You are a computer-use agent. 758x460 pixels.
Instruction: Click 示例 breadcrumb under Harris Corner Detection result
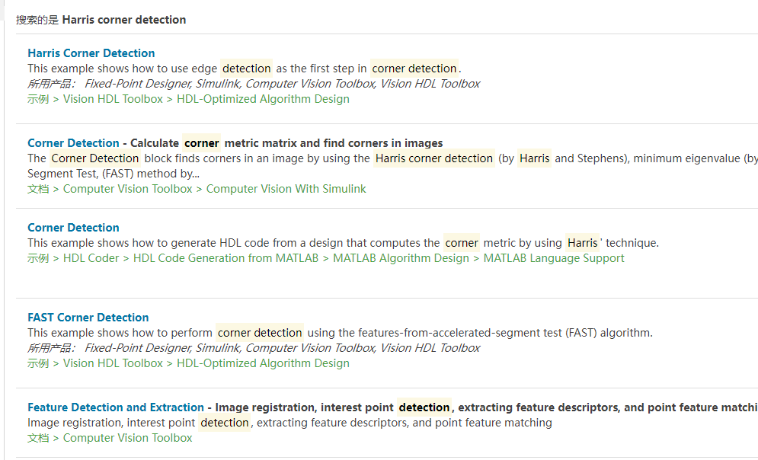(38, 99)
